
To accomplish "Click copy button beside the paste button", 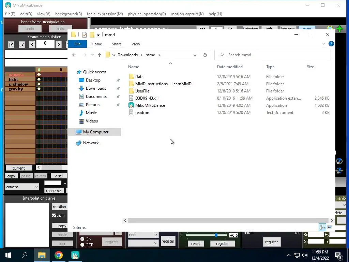I will coord(11,176).
